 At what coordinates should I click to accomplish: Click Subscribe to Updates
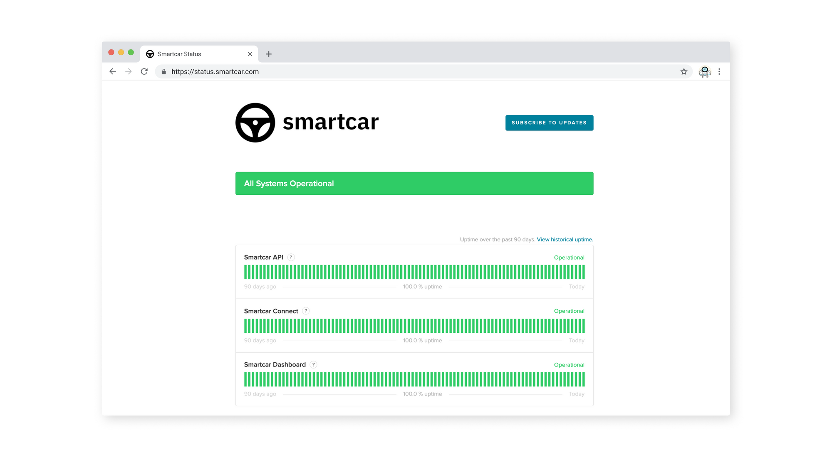click(x=549, y=123)
